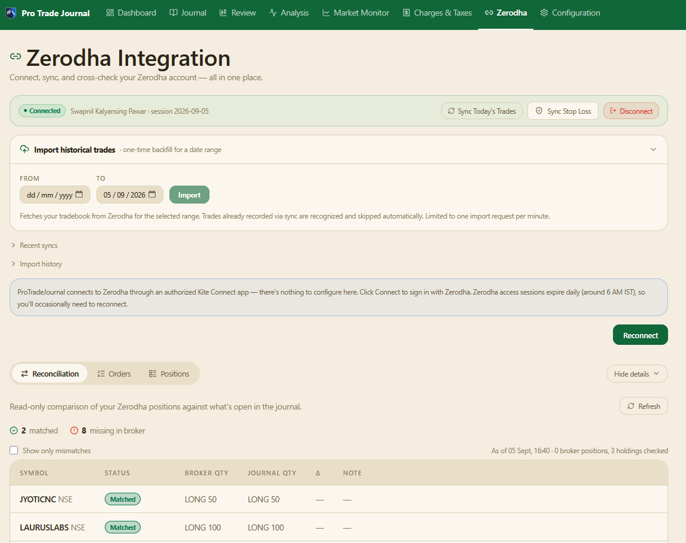Open the Hide details dropdown

[636, 374]
